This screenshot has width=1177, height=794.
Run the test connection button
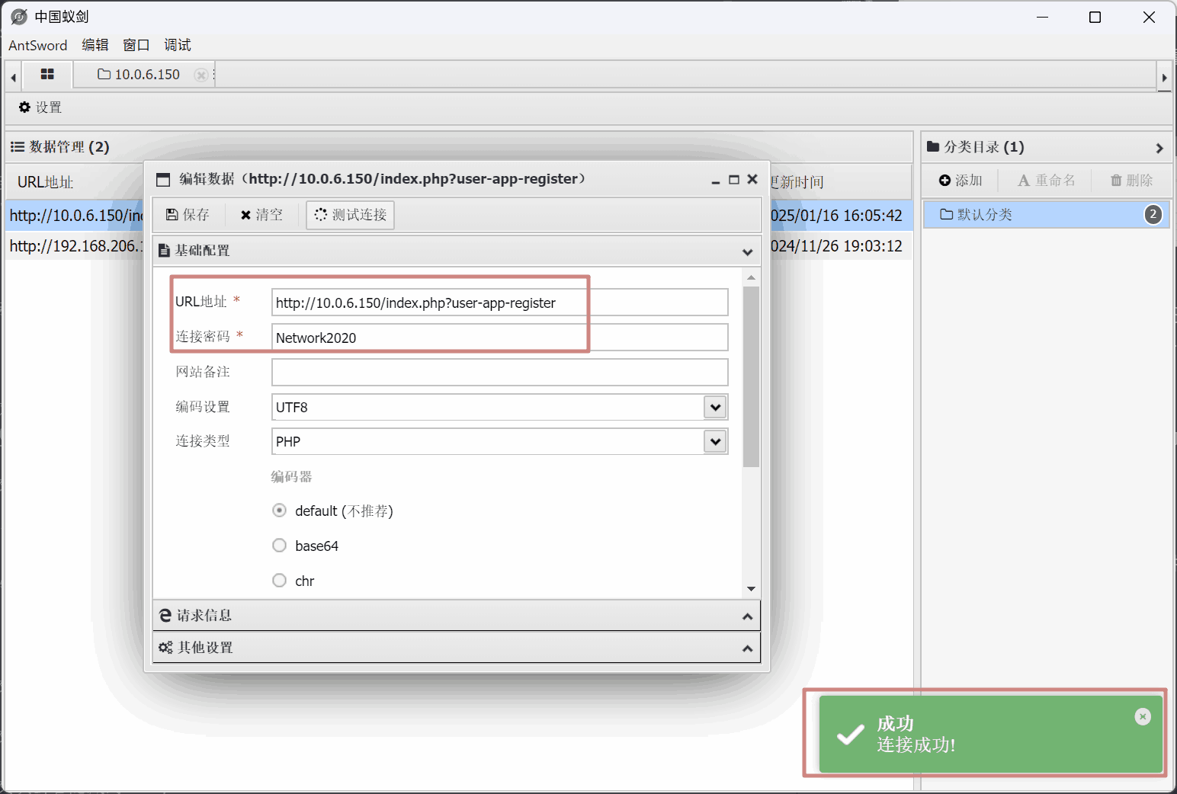(351, 215)
